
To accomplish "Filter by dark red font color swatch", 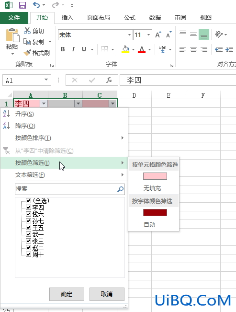I will pos(155,212).
